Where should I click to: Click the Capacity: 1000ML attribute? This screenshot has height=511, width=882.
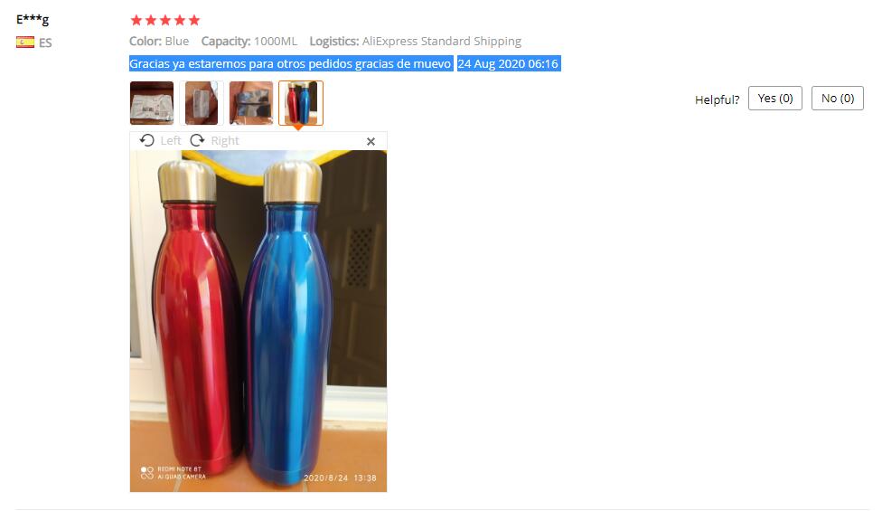coord(249,41)
